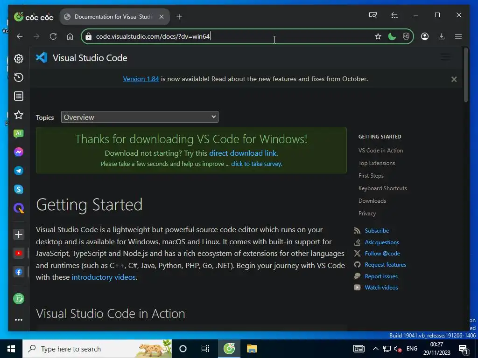Click taskbar search box
Screen dimensions: 478x358
pyautogui.click(x=97, y=349)
